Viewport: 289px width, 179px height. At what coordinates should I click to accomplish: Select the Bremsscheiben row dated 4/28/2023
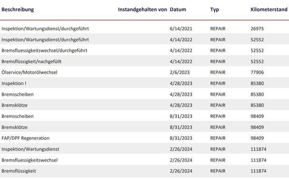pos(145,94)
